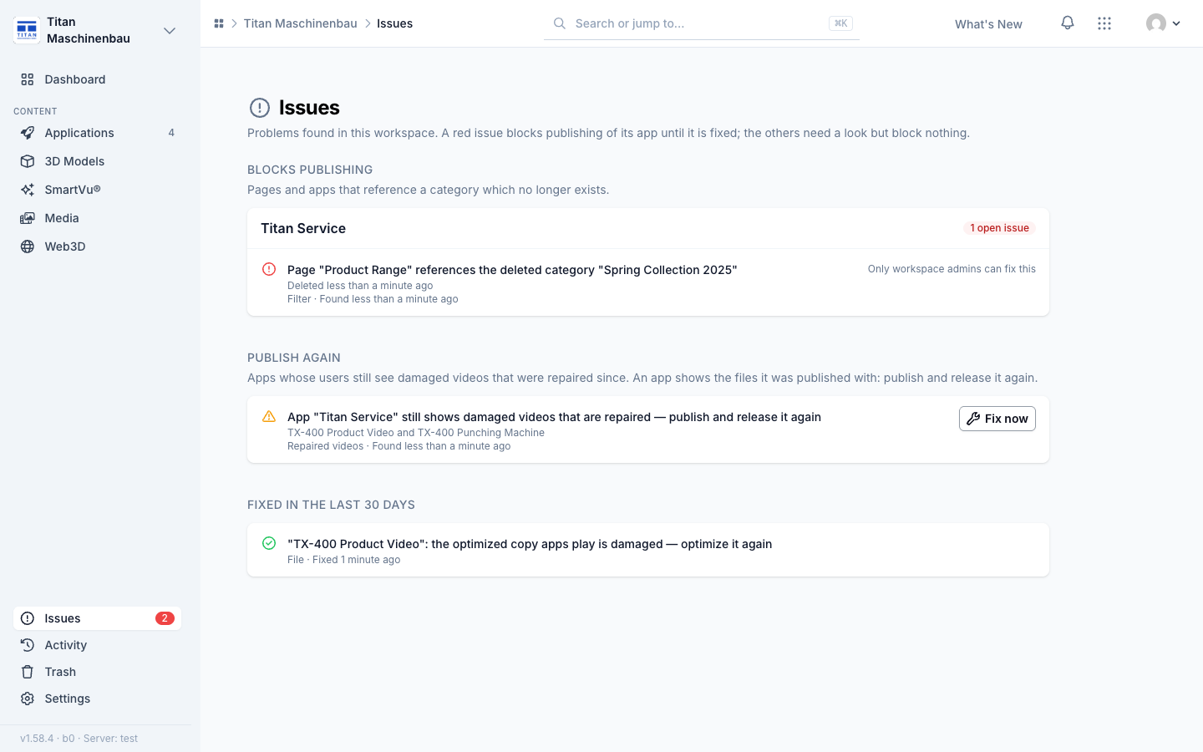
Task: Click the orange warning icon on Titan Service issue
Action: click(269, 416)
